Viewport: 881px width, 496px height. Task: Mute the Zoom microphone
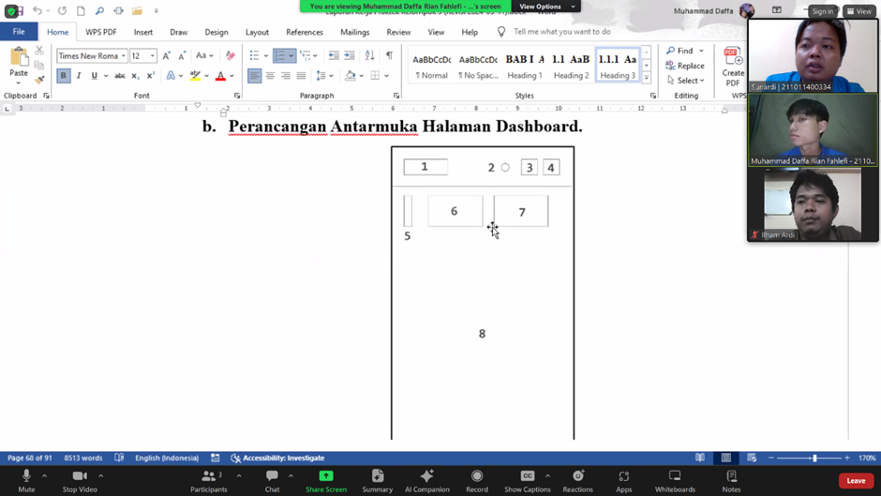(x=26, y=481)
